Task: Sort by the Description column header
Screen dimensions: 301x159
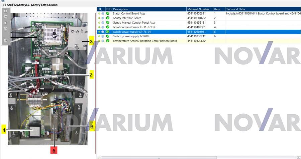Action: pyautogui.click(x=149, y=9)
